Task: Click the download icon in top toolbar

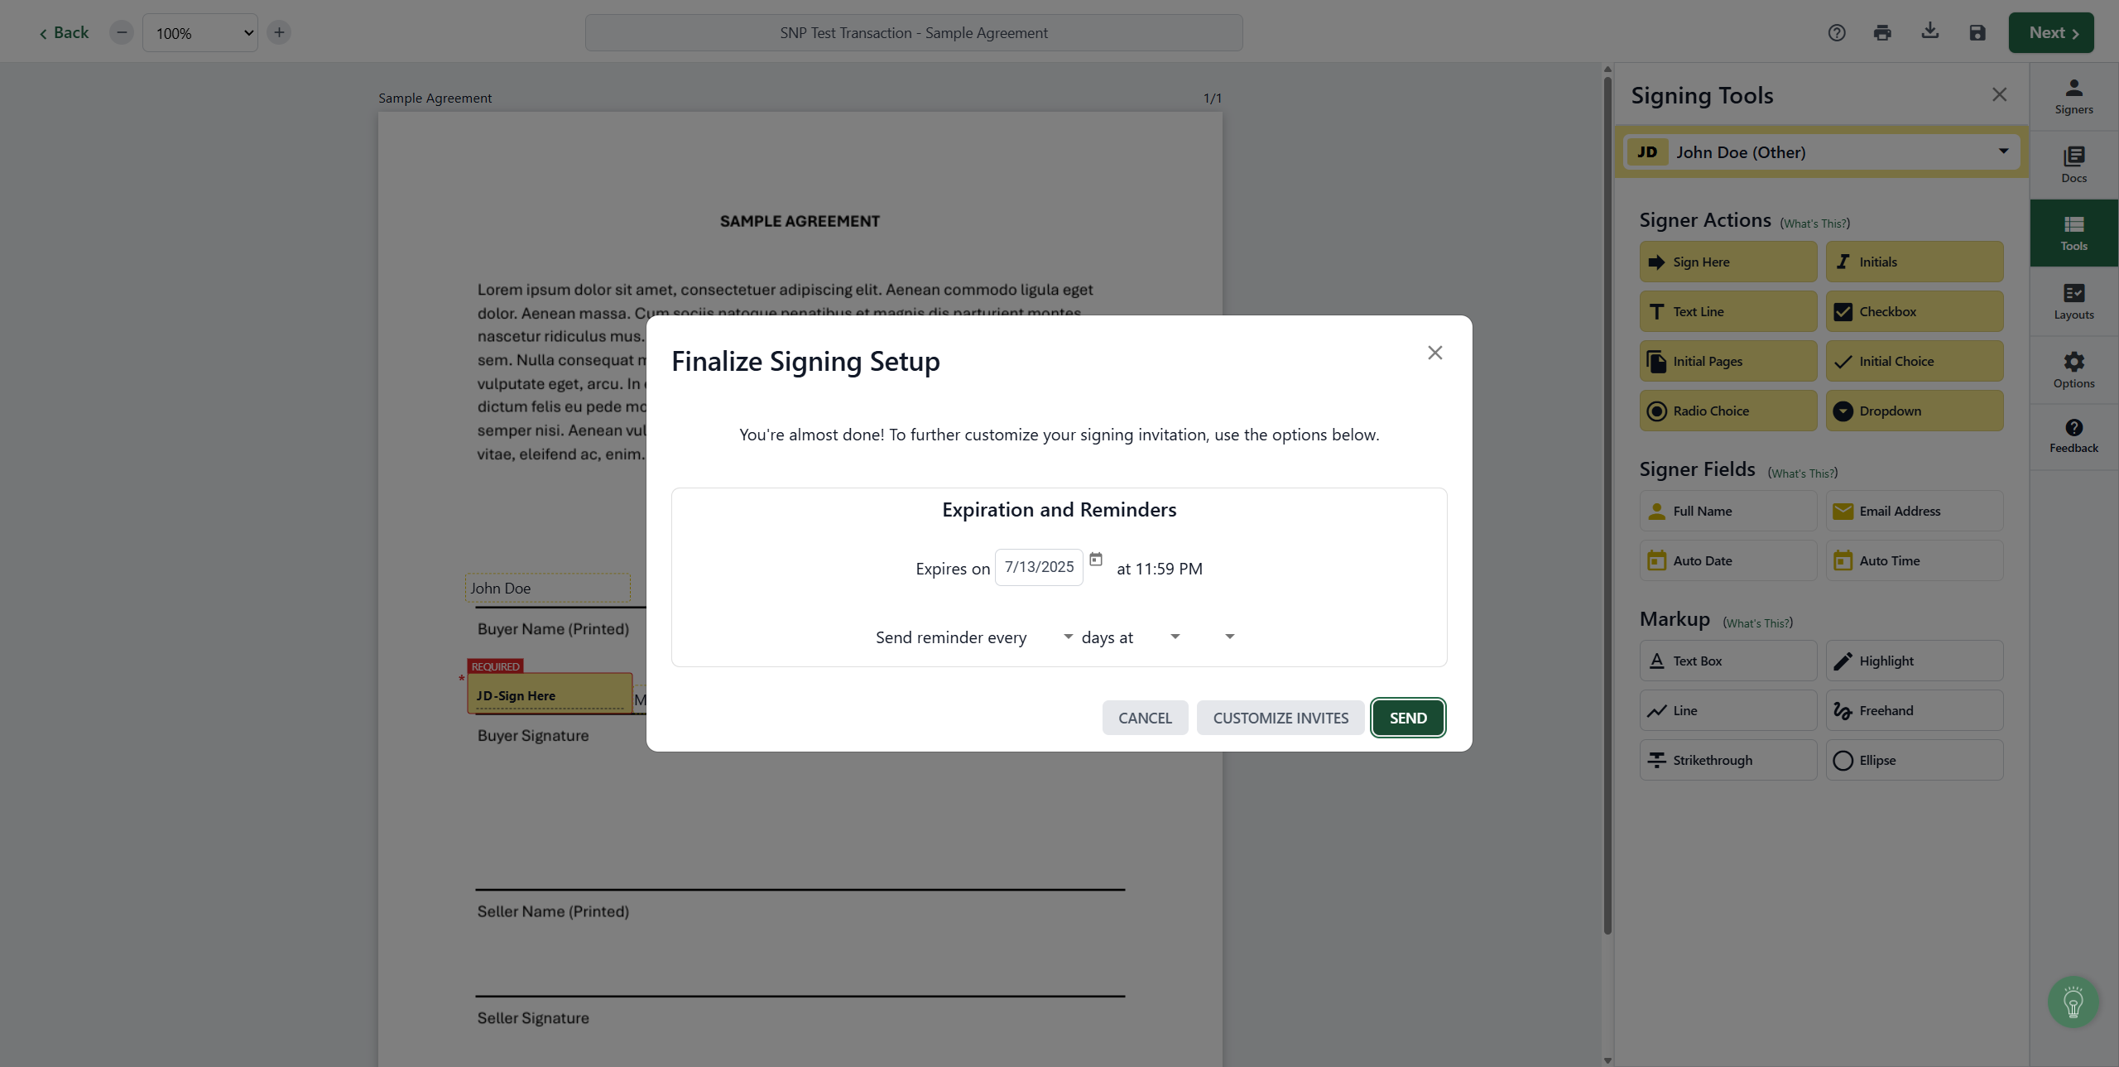Action: (1929, 31)
